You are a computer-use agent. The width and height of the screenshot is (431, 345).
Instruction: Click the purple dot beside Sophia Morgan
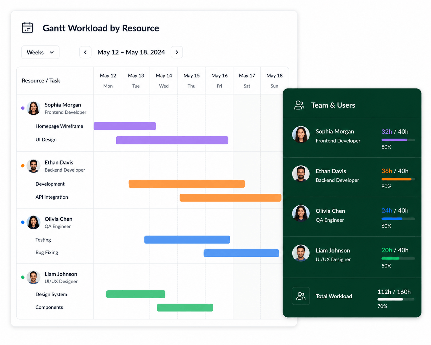[x=23, y=108]
